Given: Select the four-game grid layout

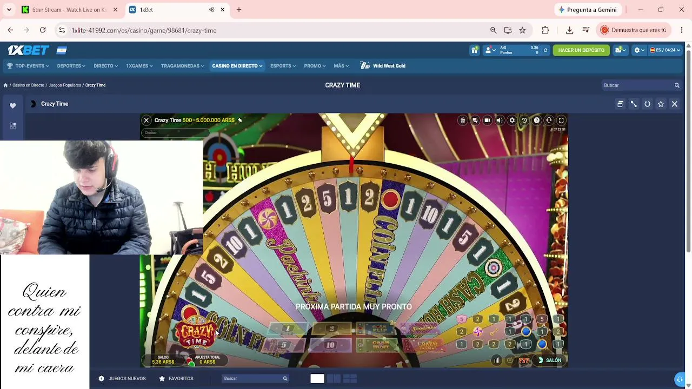Looking at the screenshot, I should [x=350, y=379].
